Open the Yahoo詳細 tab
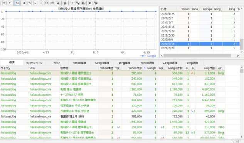This screenshot has width=244, height=143. point(147,63)
